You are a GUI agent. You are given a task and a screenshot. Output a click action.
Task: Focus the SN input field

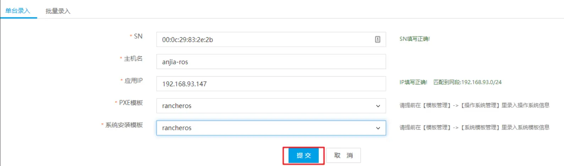(x=271, y=39)
